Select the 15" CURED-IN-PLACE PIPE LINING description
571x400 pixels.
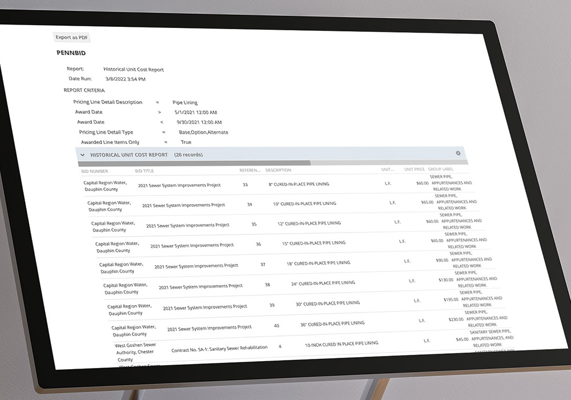click(314, 243)
